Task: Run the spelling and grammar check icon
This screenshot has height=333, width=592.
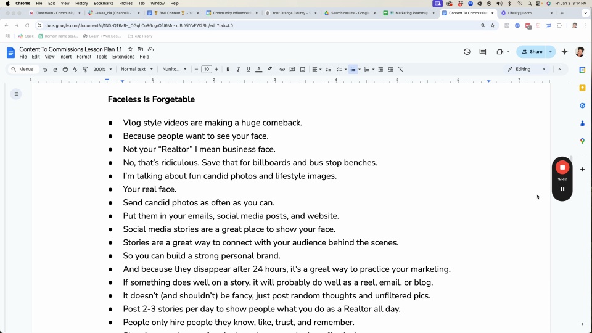Action: (x=75, y=70)
